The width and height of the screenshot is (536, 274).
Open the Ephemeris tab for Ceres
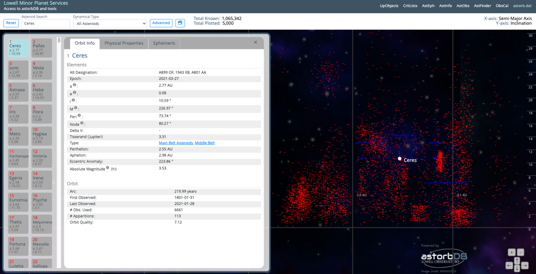pos(164,43)
